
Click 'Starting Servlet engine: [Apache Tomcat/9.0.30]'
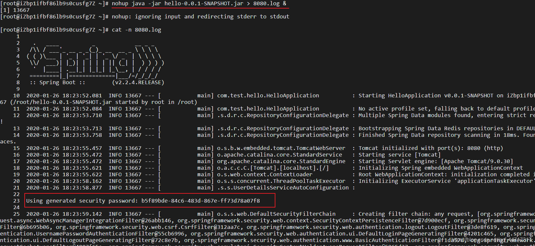coord(436,161)
